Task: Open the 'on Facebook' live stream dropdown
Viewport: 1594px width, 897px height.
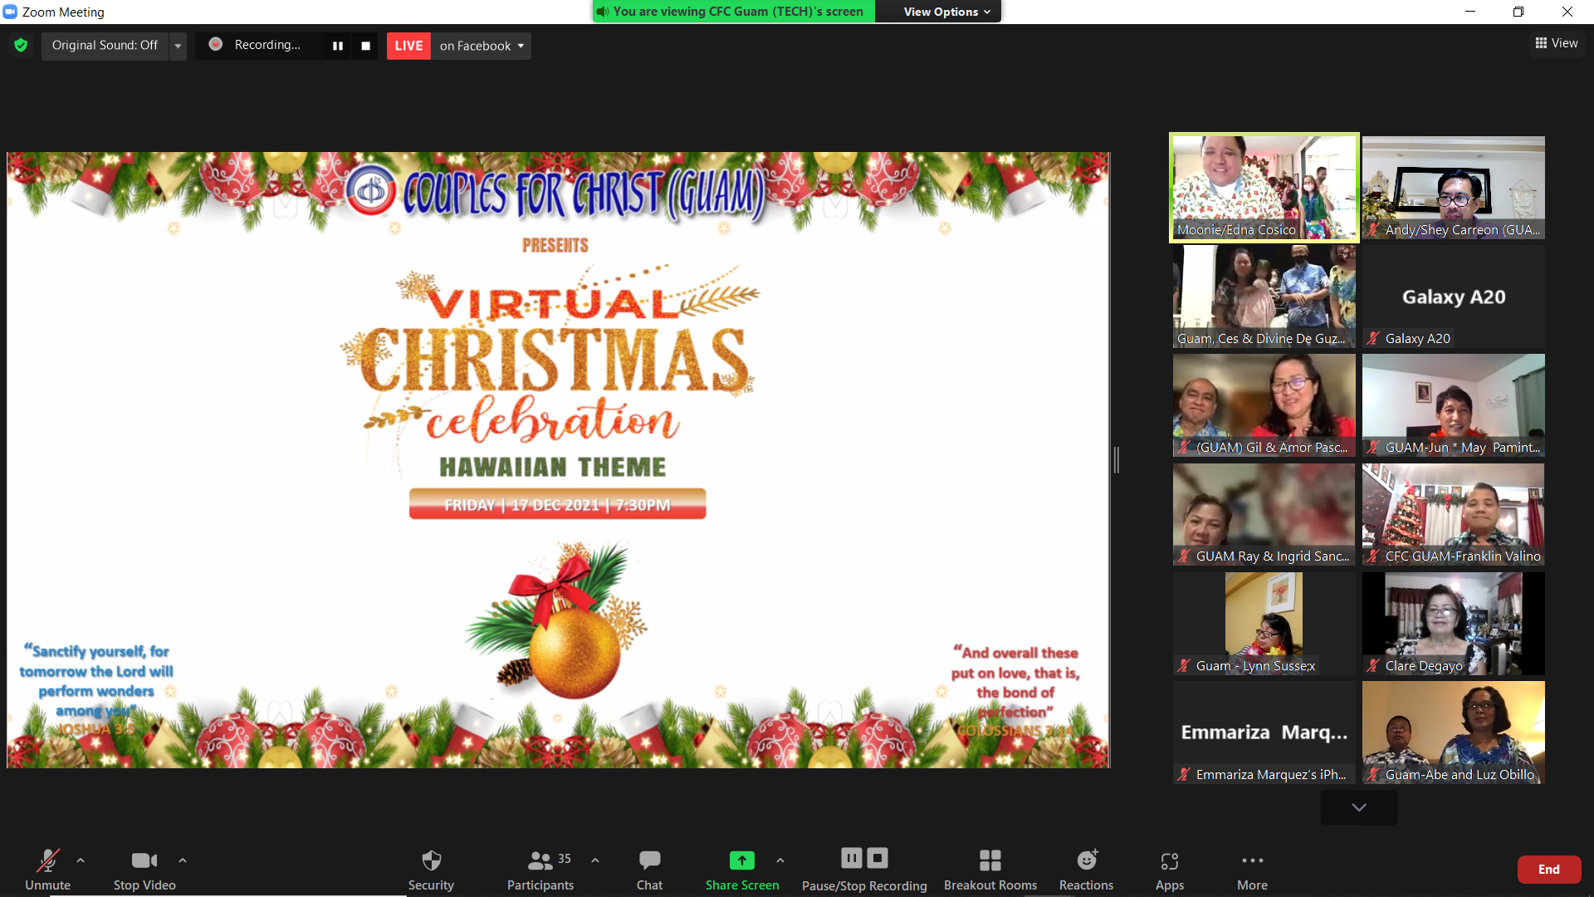Action: [x=482, y=46]
